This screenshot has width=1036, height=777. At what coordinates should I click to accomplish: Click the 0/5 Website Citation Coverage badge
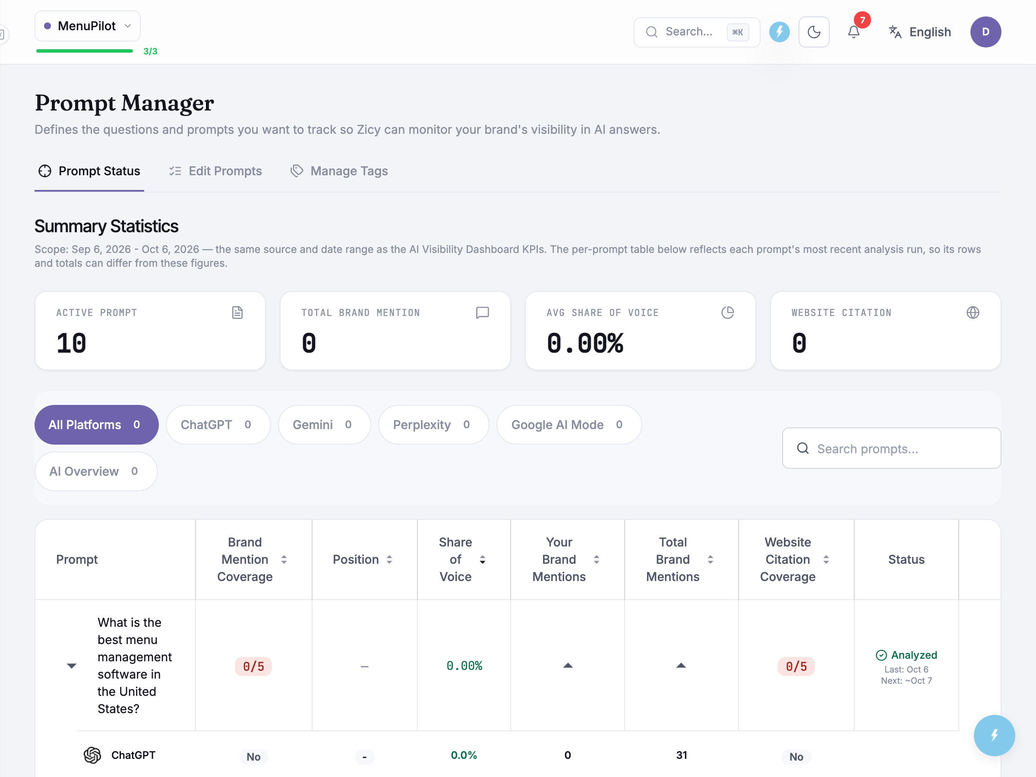point(796,666)
